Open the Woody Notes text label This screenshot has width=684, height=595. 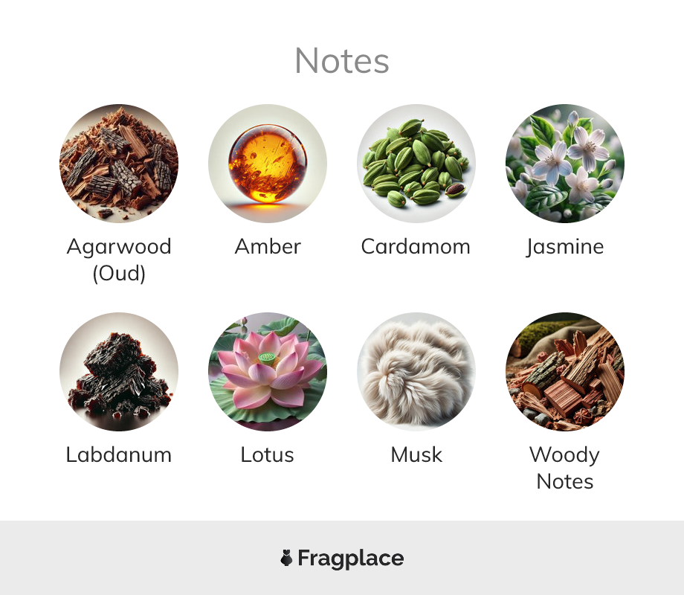point(565,469)
